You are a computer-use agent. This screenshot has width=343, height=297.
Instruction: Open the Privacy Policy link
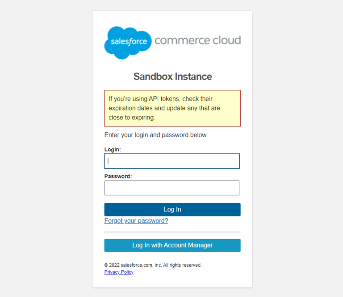tap(119, 272)
